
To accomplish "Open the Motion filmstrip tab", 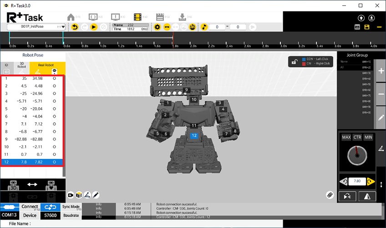I will point(137,17).
